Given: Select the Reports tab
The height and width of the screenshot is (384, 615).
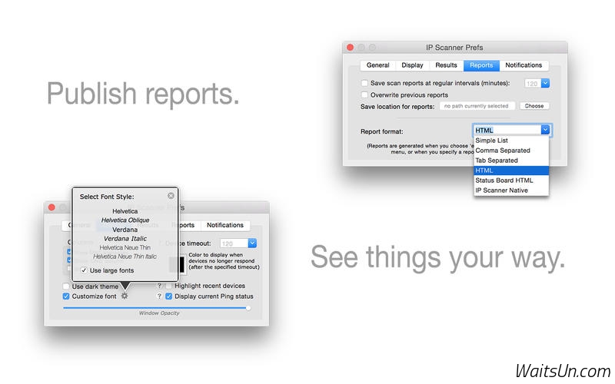Looking at the screenshot, I should coord(481,65).
